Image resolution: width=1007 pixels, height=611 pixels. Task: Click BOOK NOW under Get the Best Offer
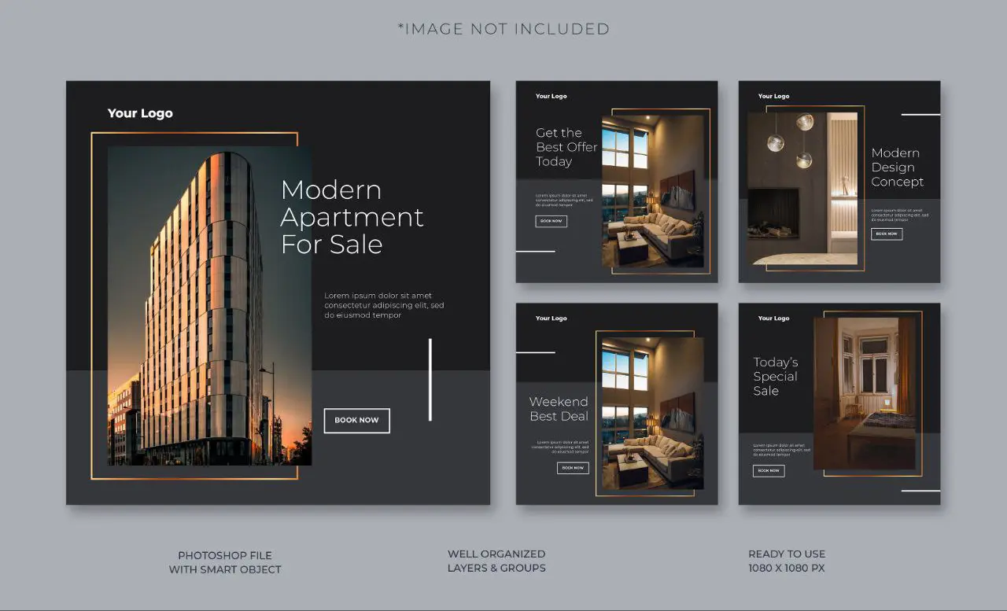coord(551,221)
